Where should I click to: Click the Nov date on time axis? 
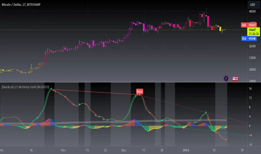(x=63, y=150)
